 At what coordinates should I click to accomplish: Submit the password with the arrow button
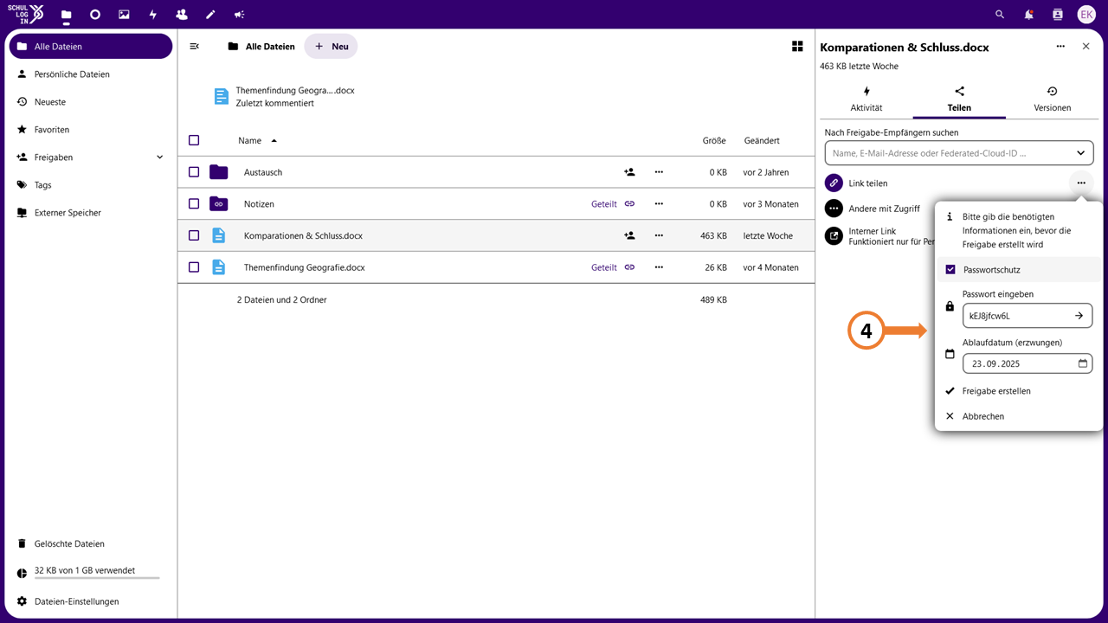(1079, 316)
